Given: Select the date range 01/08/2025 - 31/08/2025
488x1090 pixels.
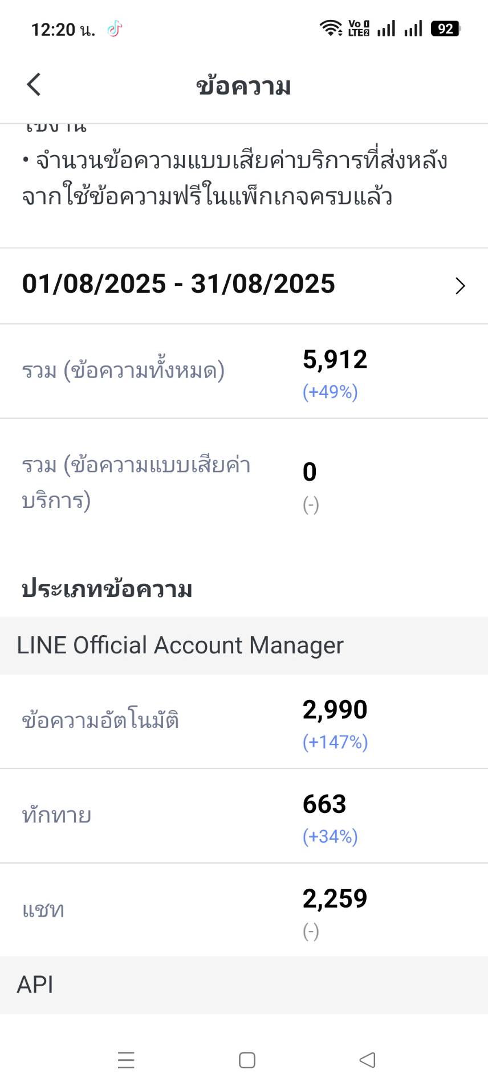Looking at the screenshot, I should (x=244, y=286).
